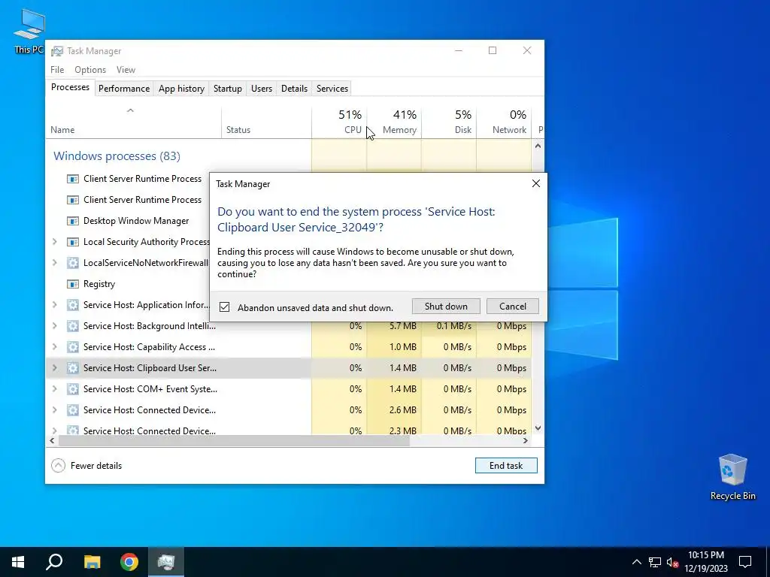Screen dimensions: 770x577
Task: Close the confirmation dialog with X
Action: point(535,183)
